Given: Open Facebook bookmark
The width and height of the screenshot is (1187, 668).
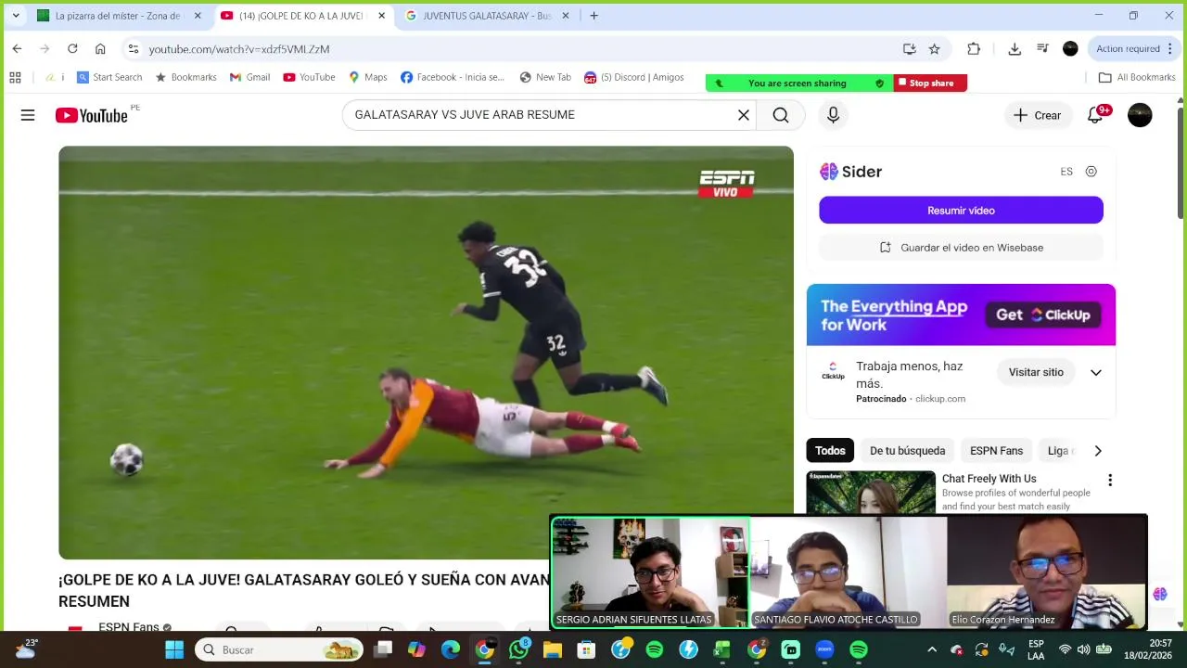Looking at the screenshot, I should point(453,77).
